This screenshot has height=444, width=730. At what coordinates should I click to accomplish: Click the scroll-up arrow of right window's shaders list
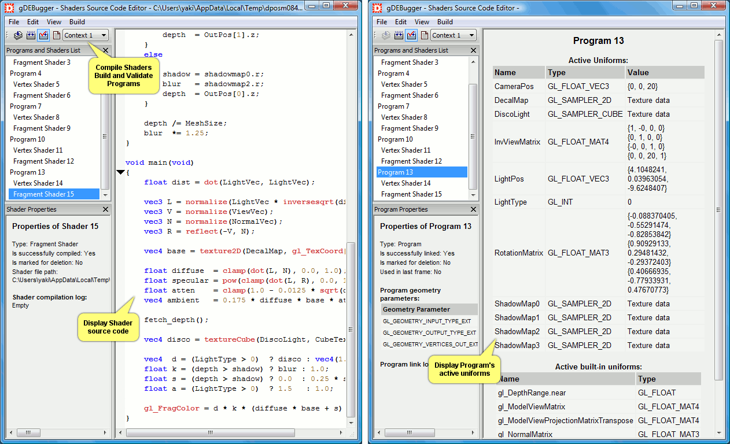coord(473,61)
